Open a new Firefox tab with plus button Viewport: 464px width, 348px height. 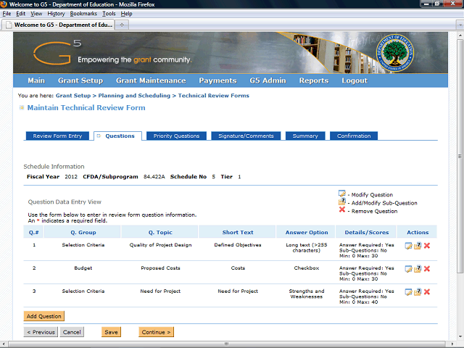(122, 25)
